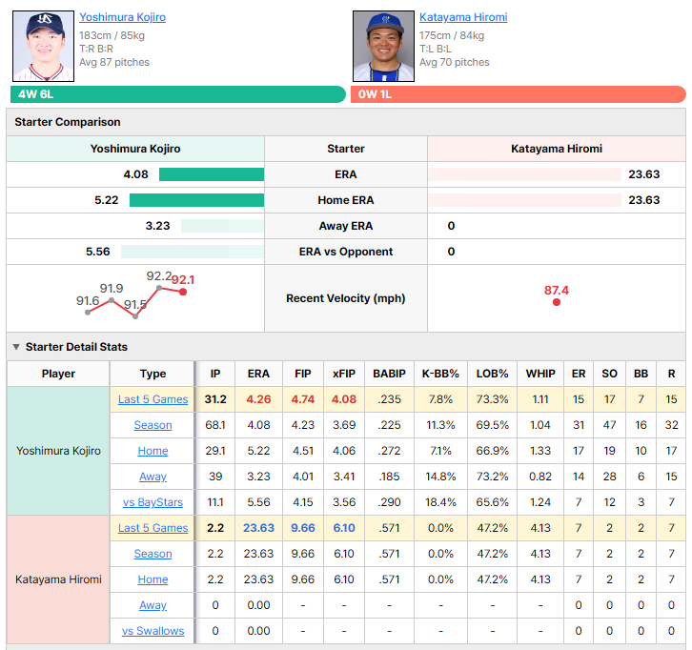Click the Avg 87 pitches text

[114, 62]
